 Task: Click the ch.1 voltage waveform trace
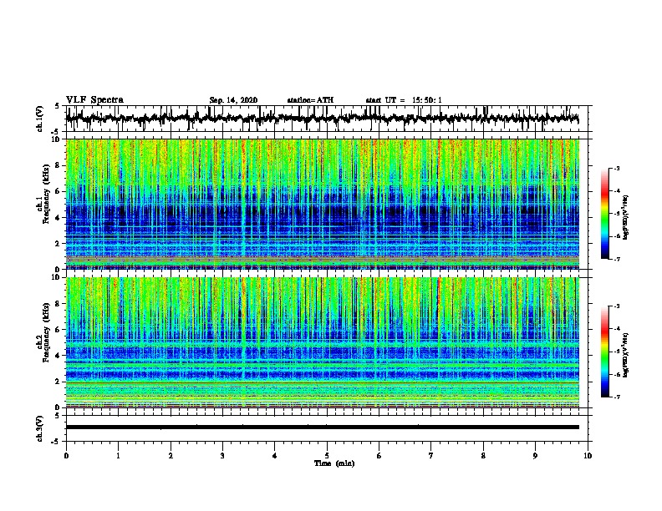(x=322, y=119)
